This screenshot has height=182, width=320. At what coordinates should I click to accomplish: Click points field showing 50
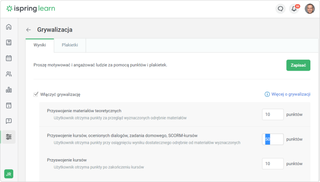pyautogui.click(x=272, y=139)
